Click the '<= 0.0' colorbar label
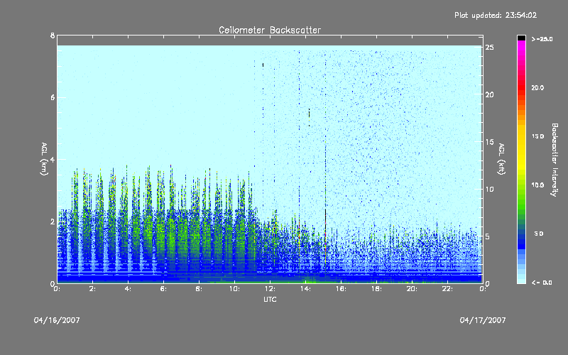The width and height of the screenshot is (568, 355). tap(542, 283)
